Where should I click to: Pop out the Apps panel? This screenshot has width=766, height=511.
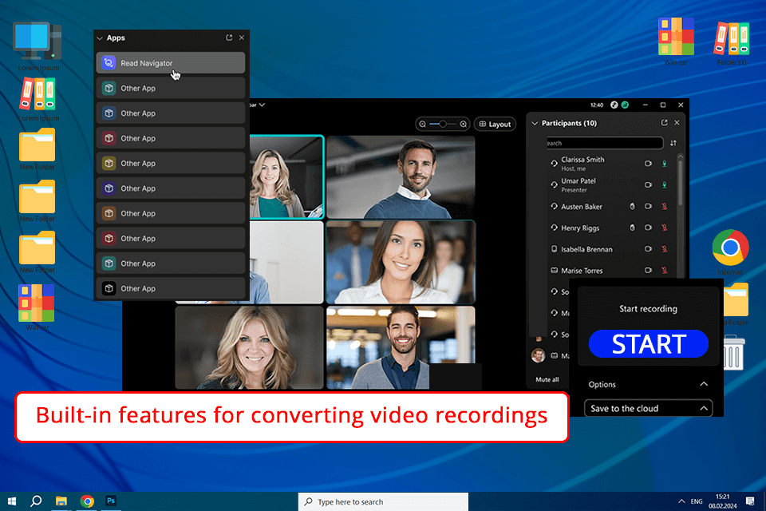pyautogui.click(x=229, y=38)
